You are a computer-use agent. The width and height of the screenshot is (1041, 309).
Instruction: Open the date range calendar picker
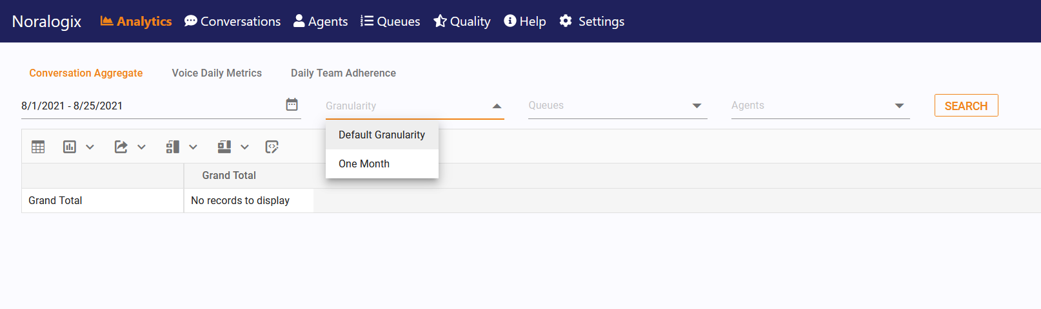(x=292, y=104)
